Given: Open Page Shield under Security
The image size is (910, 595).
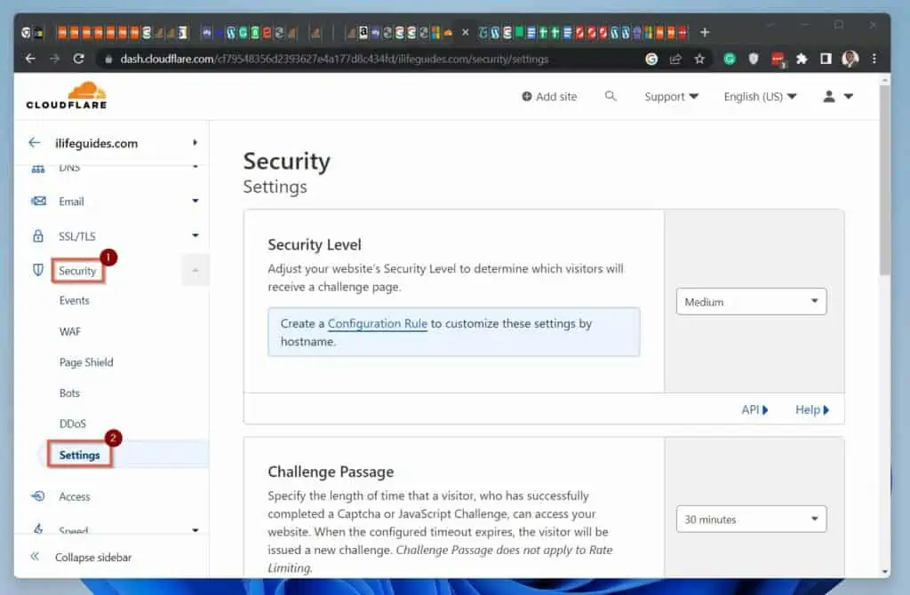Looking at the screenshot, I should (x=86, y=362).
